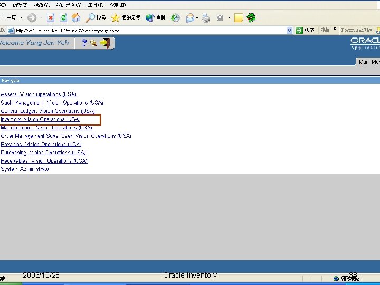Click the Oracle Applications logo
Image resolution: width=380 pixels, height=285 pixels.
(365, 43)
